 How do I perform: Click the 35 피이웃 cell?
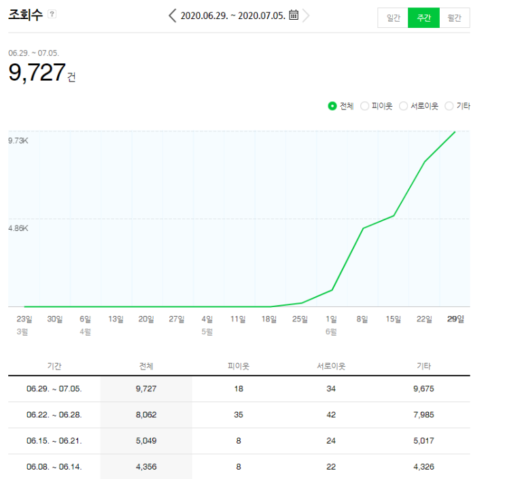pos(239,415)
